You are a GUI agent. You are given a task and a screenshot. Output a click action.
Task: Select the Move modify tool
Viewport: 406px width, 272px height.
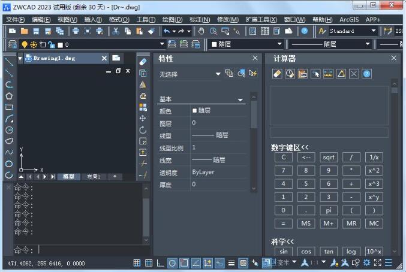(x=143, y=119)
